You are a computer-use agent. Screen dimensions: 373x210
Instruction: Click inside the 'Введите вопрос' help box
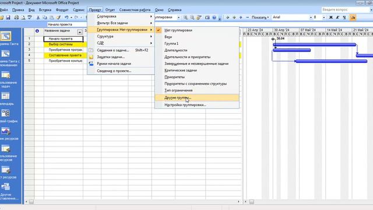pyautogui.click(x=345, y=10)
